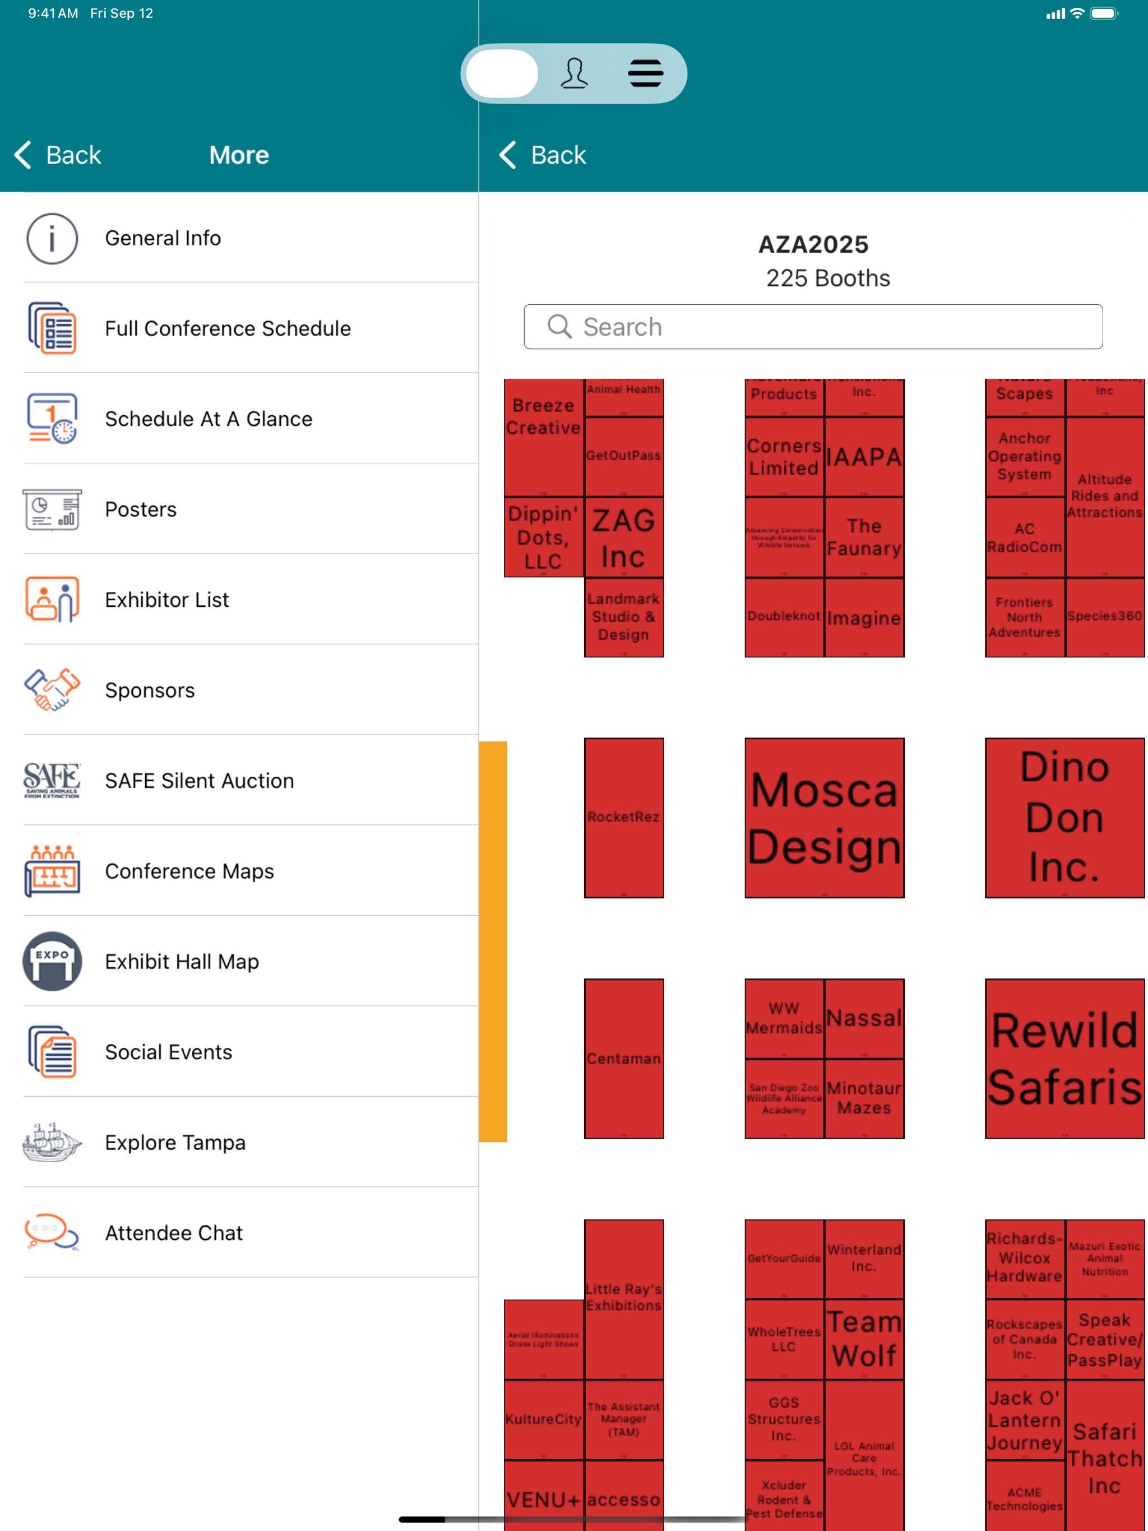Screen dimensions: 1148x1531
Task: Tap the Posters presentation icon
Action: pyautogui.click(x=52, y=509)
